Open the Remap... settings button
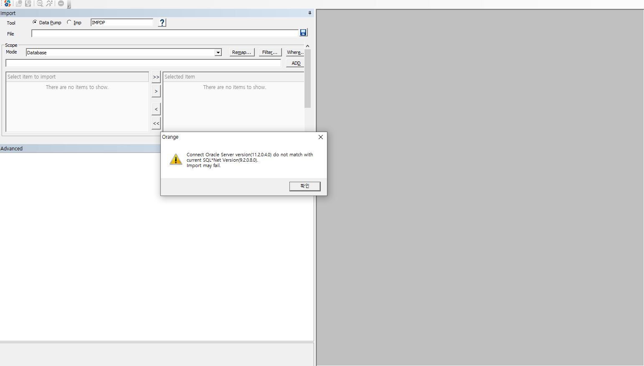 [x=241, y=52]
